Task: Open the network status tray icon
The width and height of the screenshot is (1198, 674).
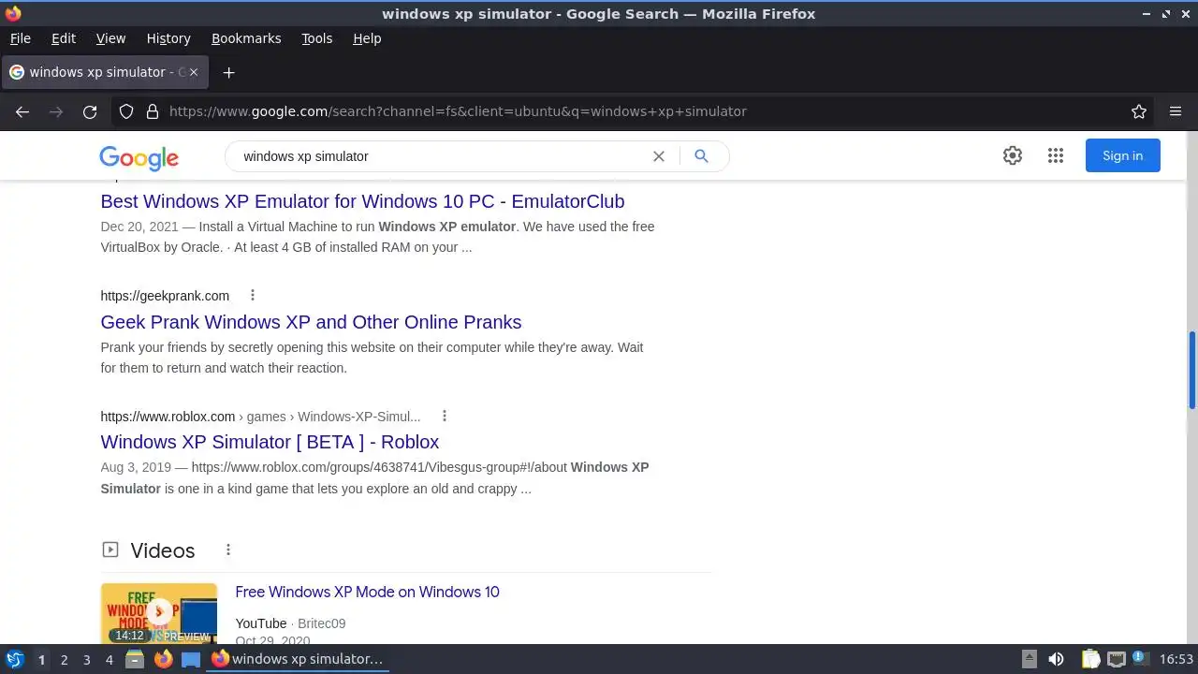Action: coord(1116,659)
